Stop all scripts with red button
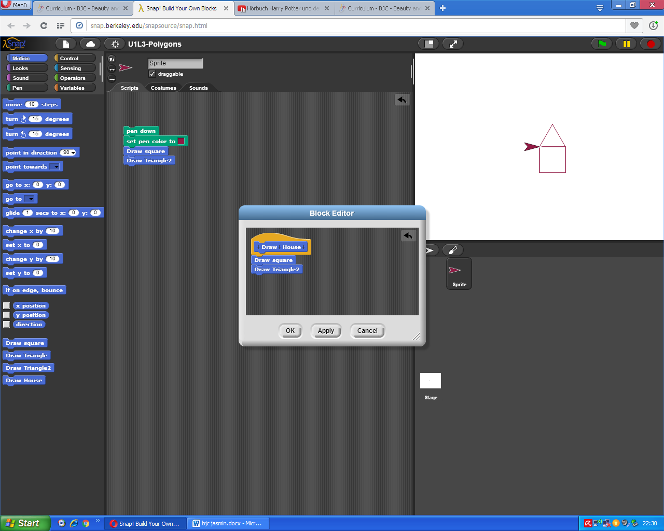This screenshot has height=531, width=664. point(651,44)
